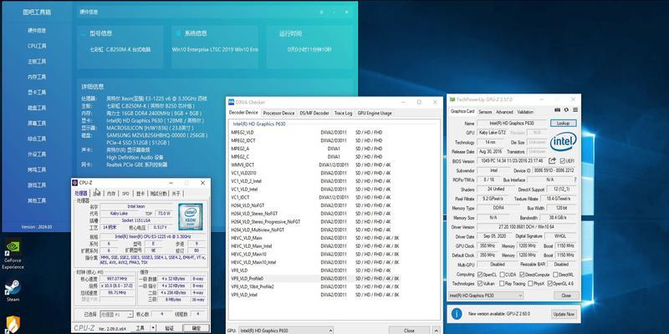Click the 确定 button in CPU-Z
The image size is (669, 334).
click(x=196, y=328)
